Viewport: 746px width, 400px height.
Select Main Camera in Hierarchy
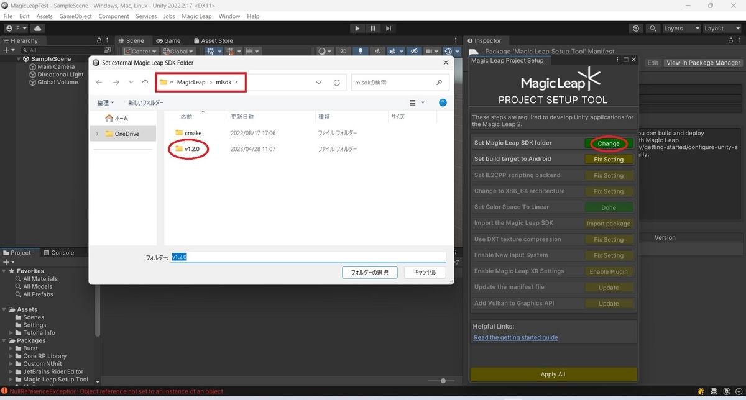coord(56,66)
